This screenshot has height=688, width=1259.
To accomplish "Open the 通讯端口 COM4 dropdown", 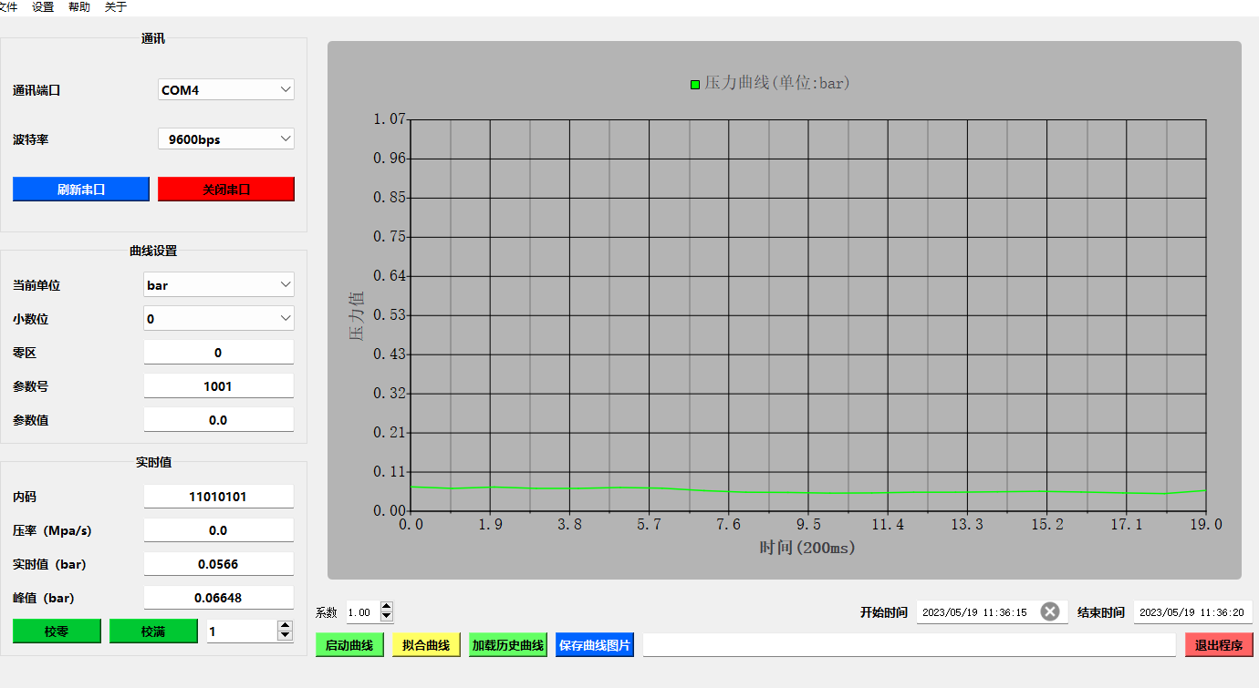I will 226,89.
